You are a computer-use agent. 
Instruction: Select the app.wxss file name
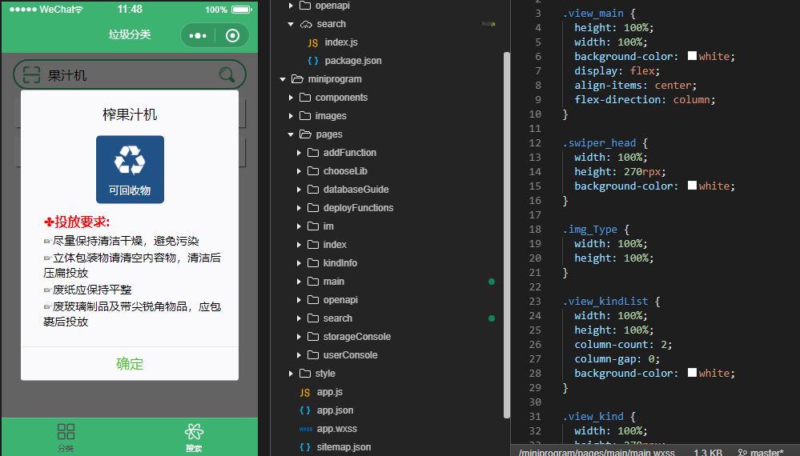(336, 429)
